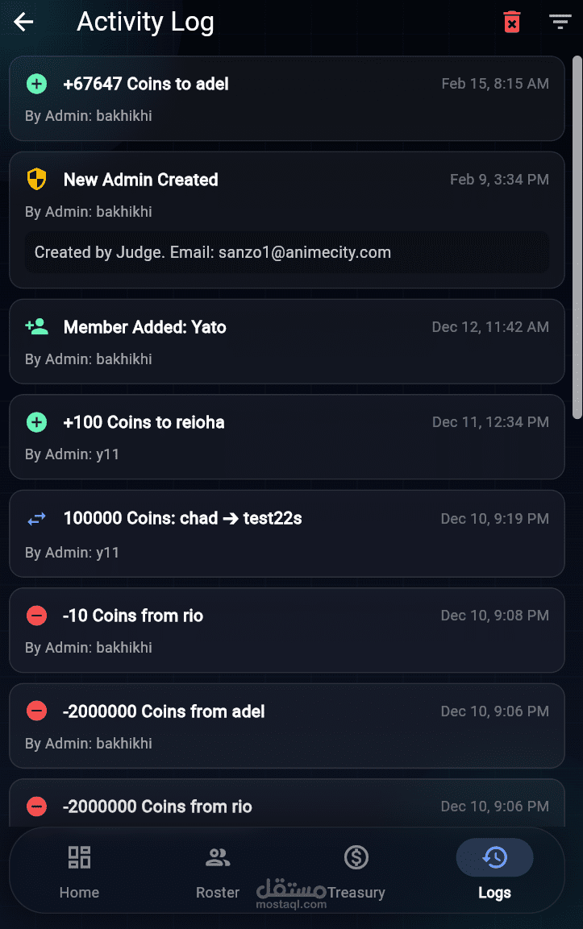Open the New Admin Created log entry
Viewport: 583px width, 929px height.
[x=286, y=193]
